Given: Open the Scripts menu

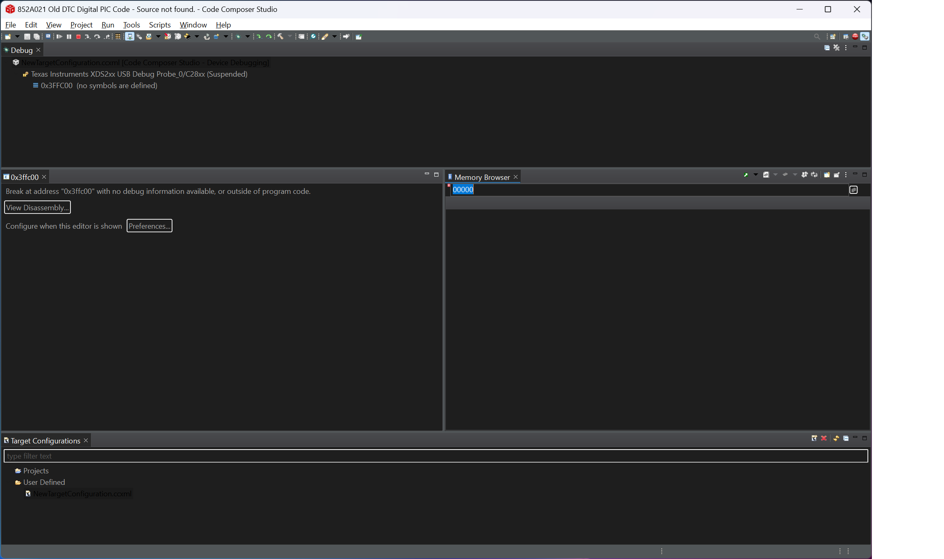Looking at the screenshot, I should (159, 25).
